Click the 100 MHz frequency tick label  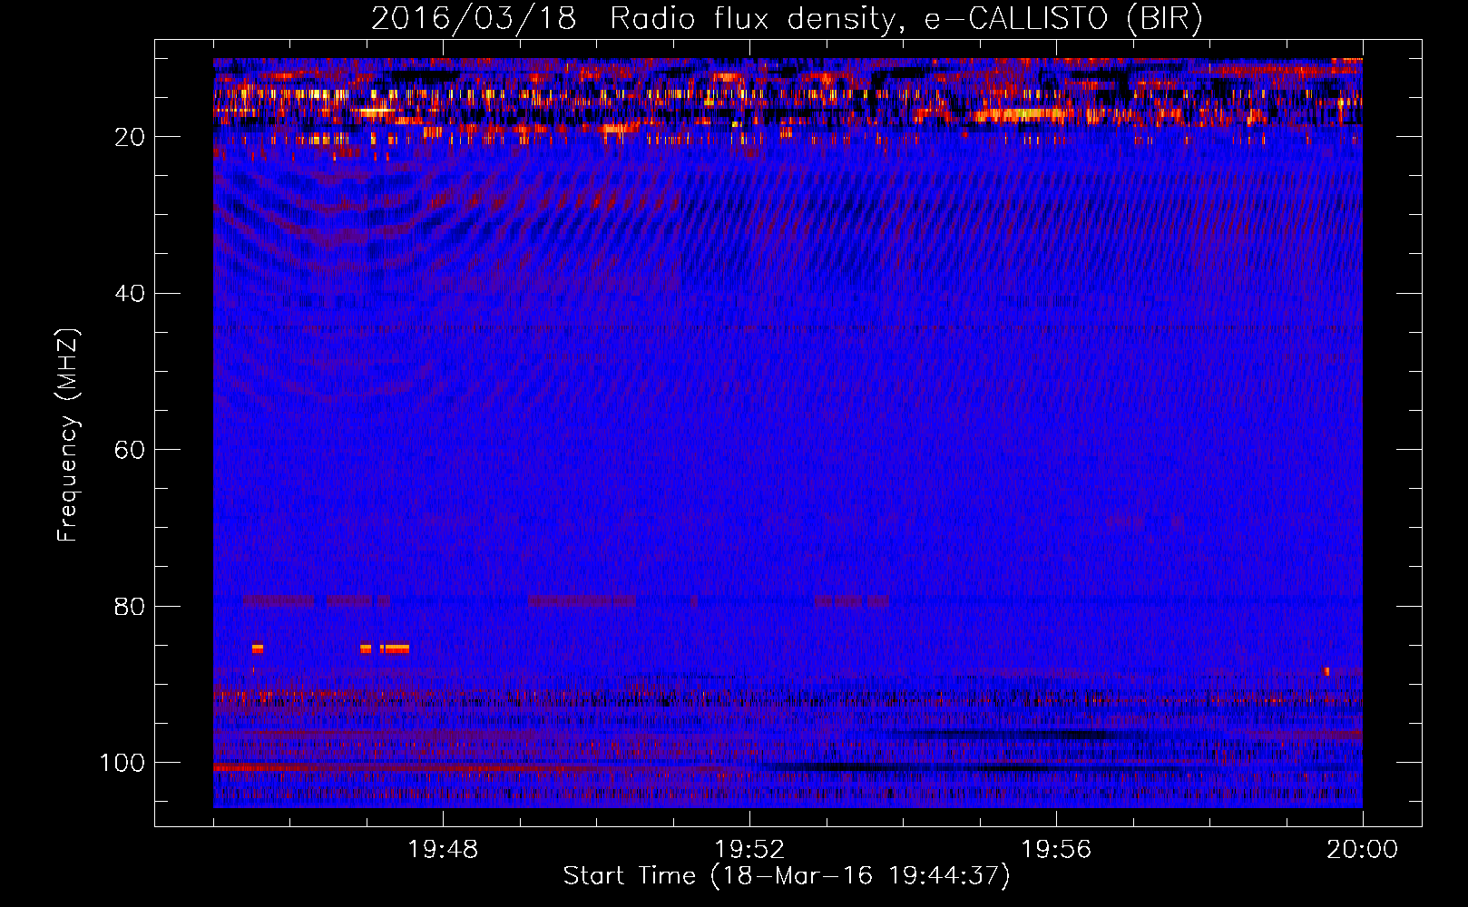122,763
